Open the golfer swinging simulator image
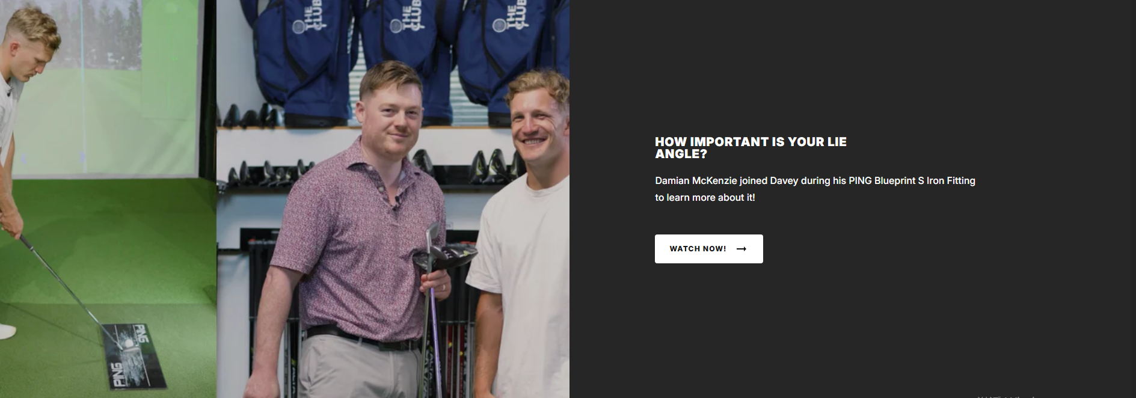Screen dimensions: 1136x398 click(x=108, y=199)
